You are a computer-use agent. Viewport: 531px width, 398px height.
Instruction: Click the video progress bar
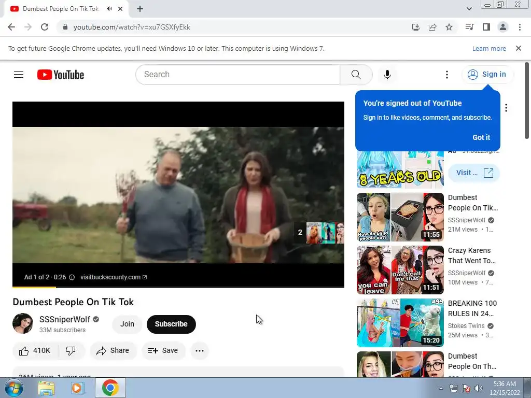pos(178,287)
